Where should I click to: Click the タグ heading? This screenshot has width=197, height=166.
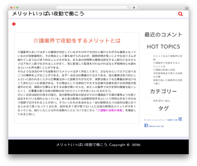pyautogui.click(x=164, y=108)
